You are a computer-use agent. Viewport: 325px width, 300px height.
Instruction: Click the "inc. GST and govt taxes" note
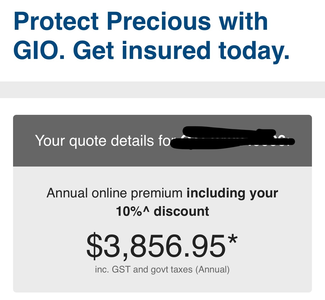pos(144,269)
